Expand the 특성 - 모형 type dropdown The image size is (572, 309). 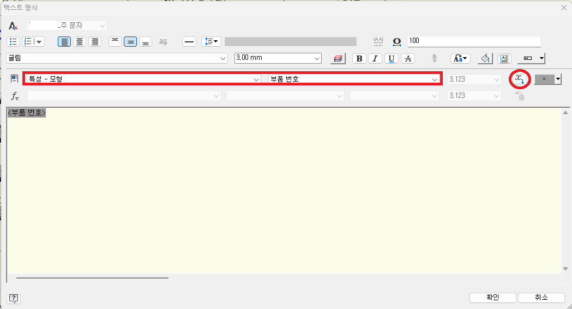click(x=143, y=79)
